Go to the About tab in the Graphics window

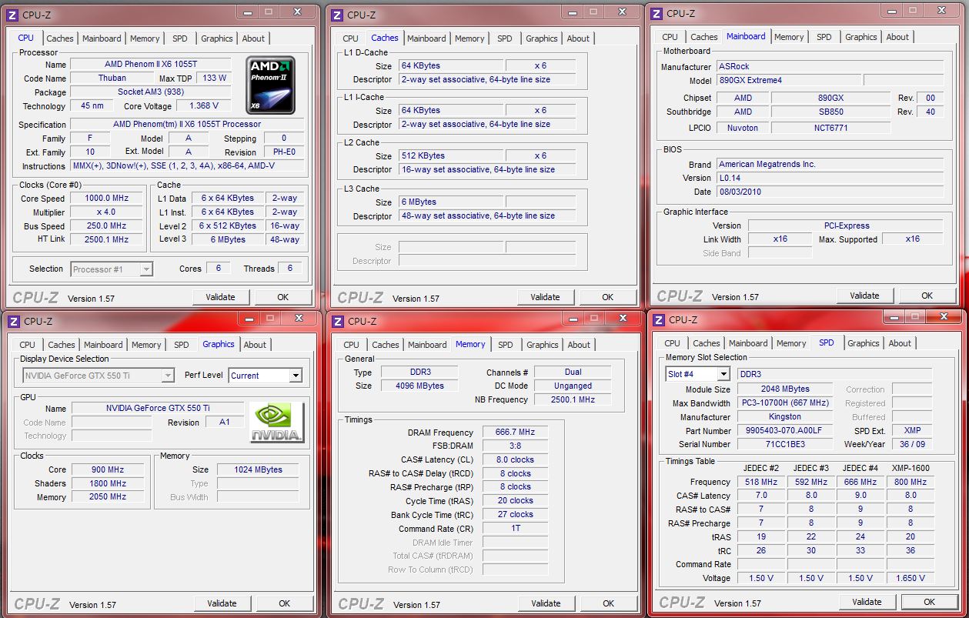tap(255, 345)
